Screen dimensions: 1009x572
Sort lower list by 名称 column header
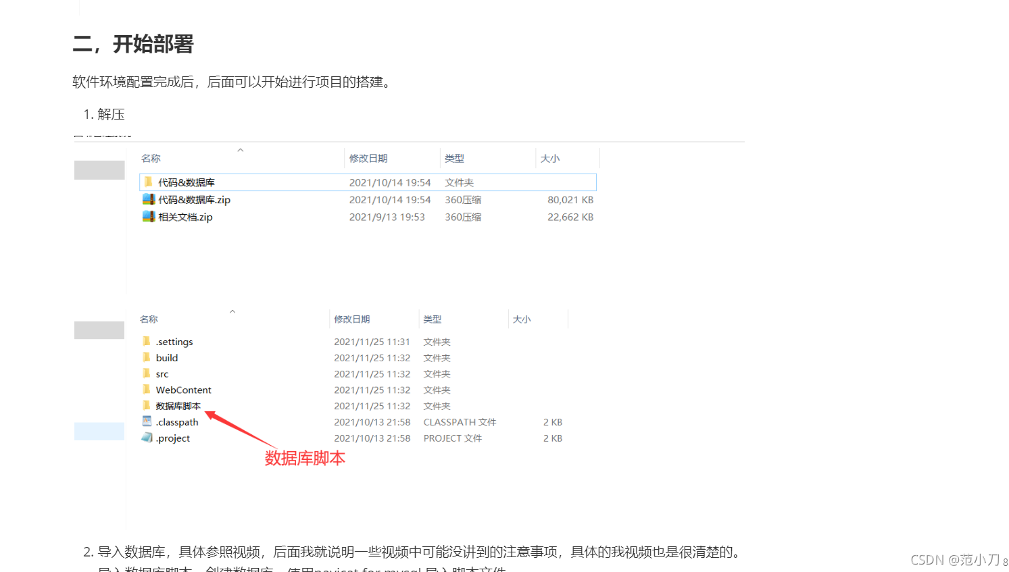pyautogui.click(x=149, y=319)
